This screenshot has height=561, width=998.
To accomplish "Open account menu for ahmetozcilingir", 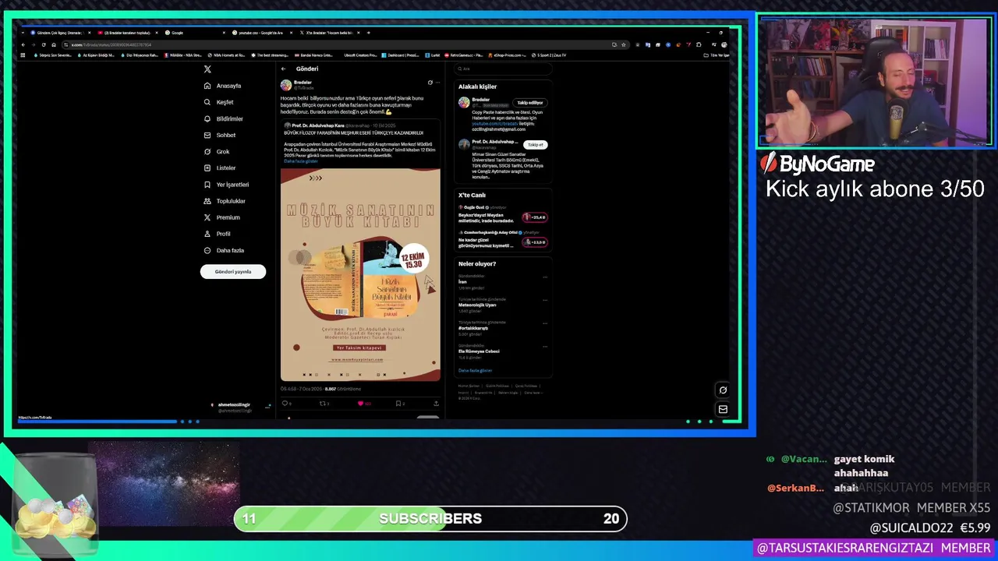I will click(239, 407).
